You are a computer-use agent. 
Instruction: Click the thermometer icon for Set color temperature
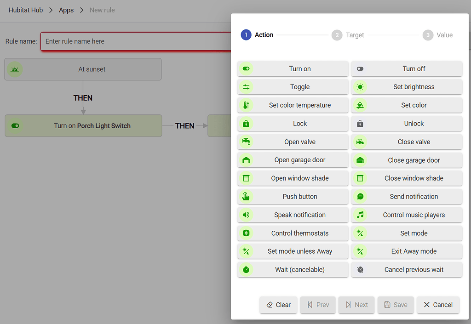click(246, 105)
